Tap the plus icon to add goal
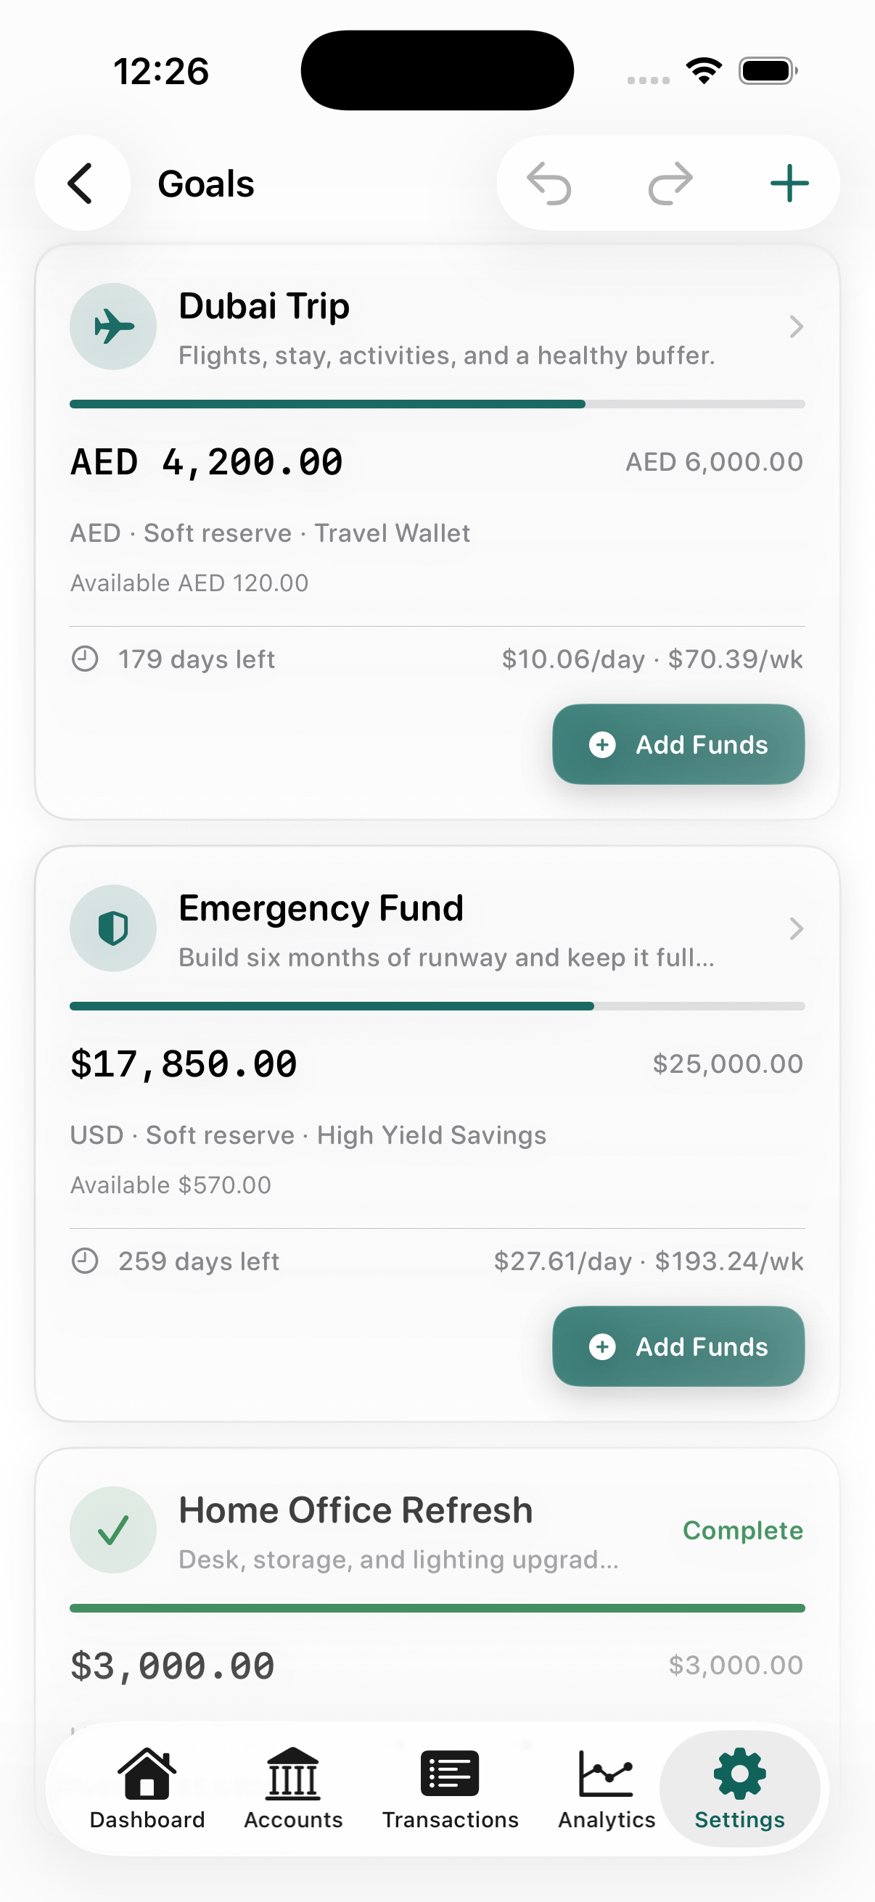The image size is (875, 1902). [x=789, y=183]
